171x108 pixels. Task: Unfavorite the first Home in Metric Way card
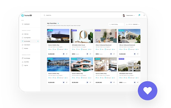pyautogui.click(x=64, y=54)
